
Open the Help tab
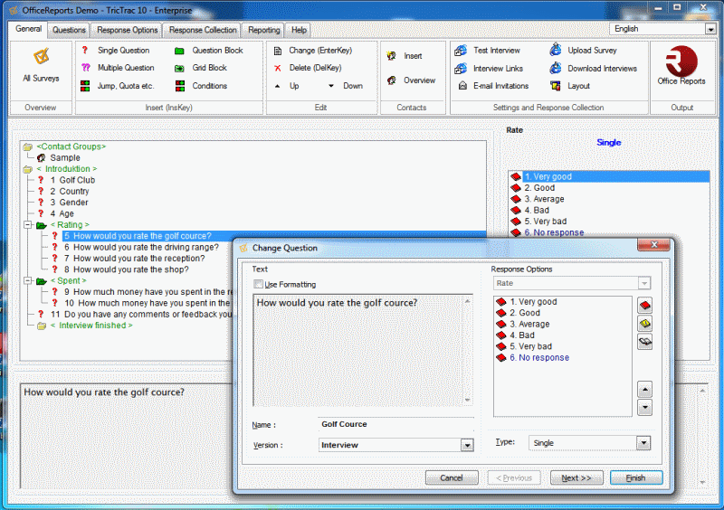299,30
